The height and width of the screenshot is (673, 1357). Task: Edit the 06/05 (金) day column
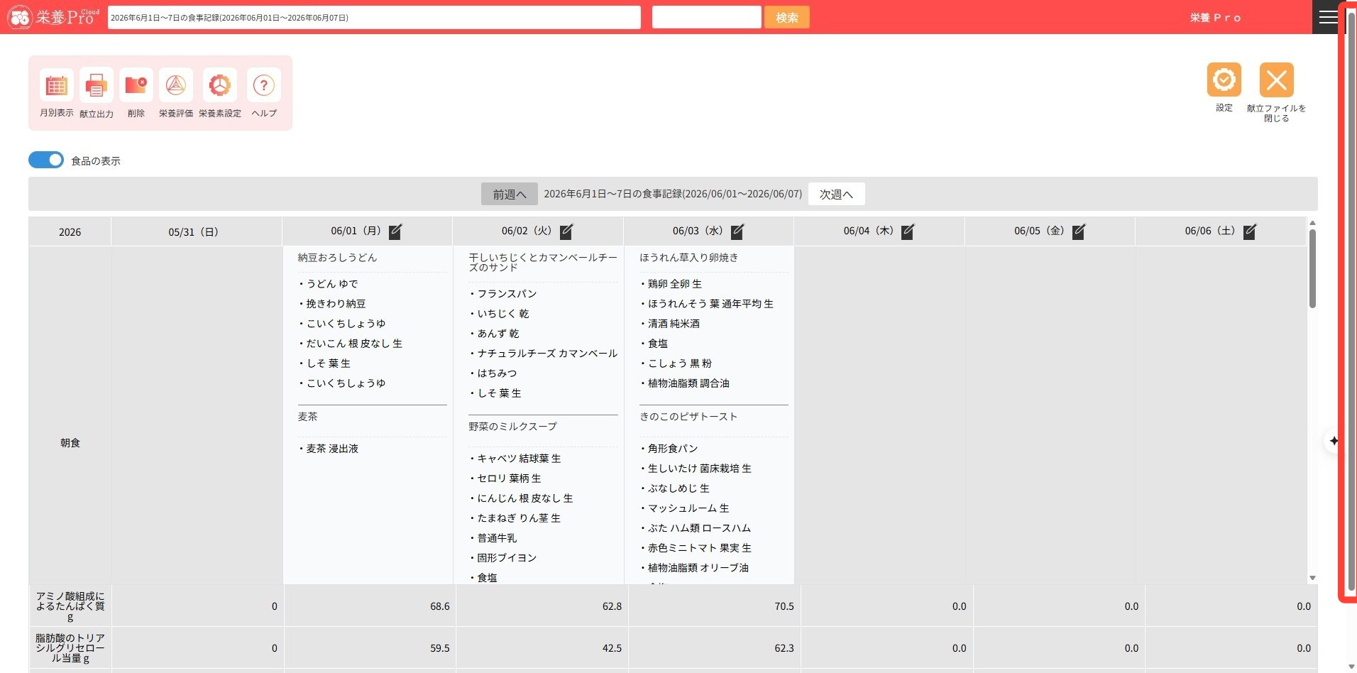[x=1079, y=231]
